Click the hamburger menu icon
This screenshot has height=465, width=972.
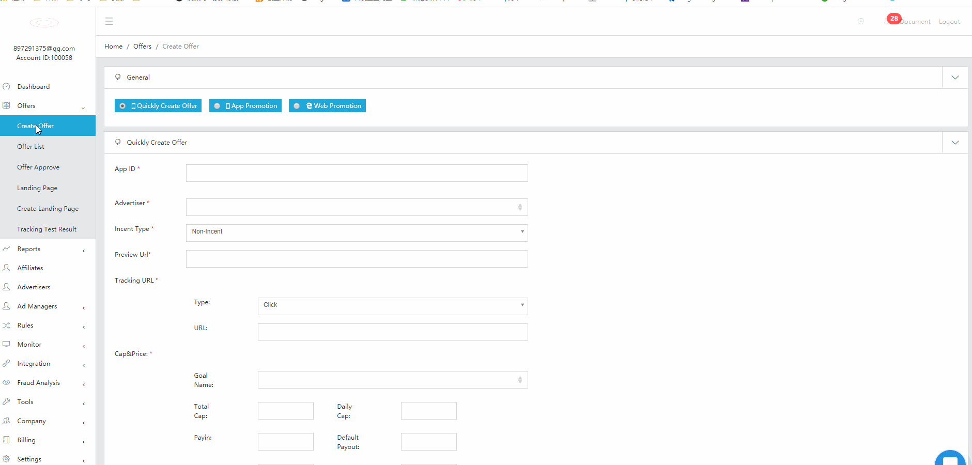[109, 21]
